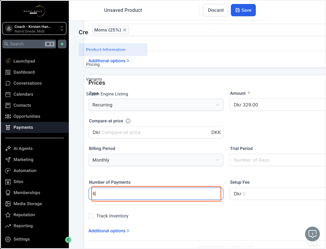Open Reputation star icon
This screenshot has width=326, height=249.
(8, 215)
